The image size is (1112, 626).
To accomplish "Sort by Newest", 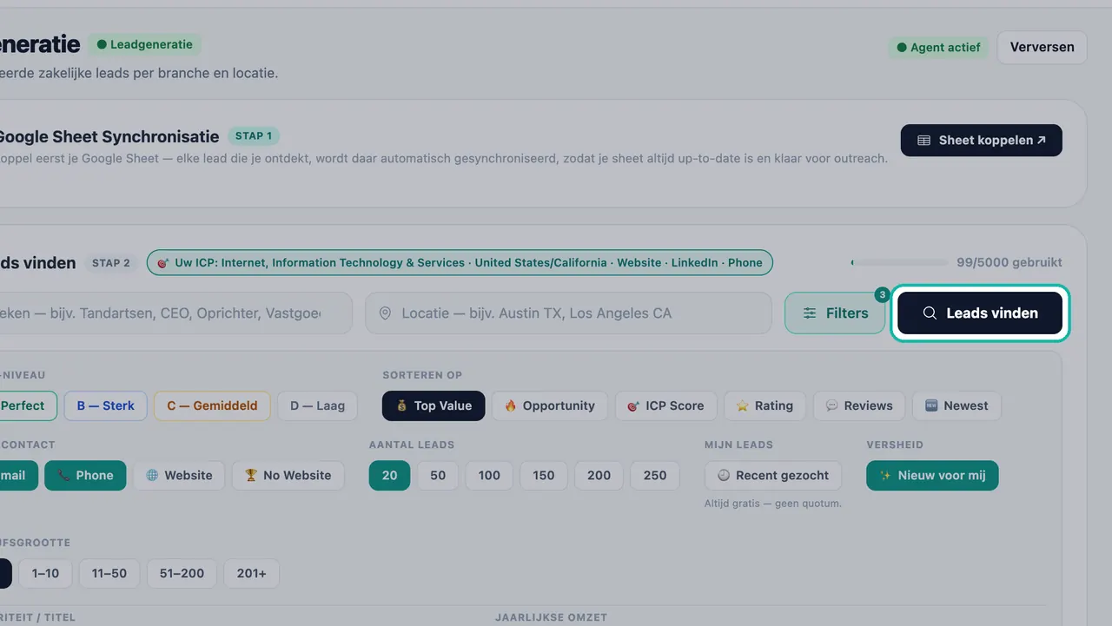I will pos(956,405).
